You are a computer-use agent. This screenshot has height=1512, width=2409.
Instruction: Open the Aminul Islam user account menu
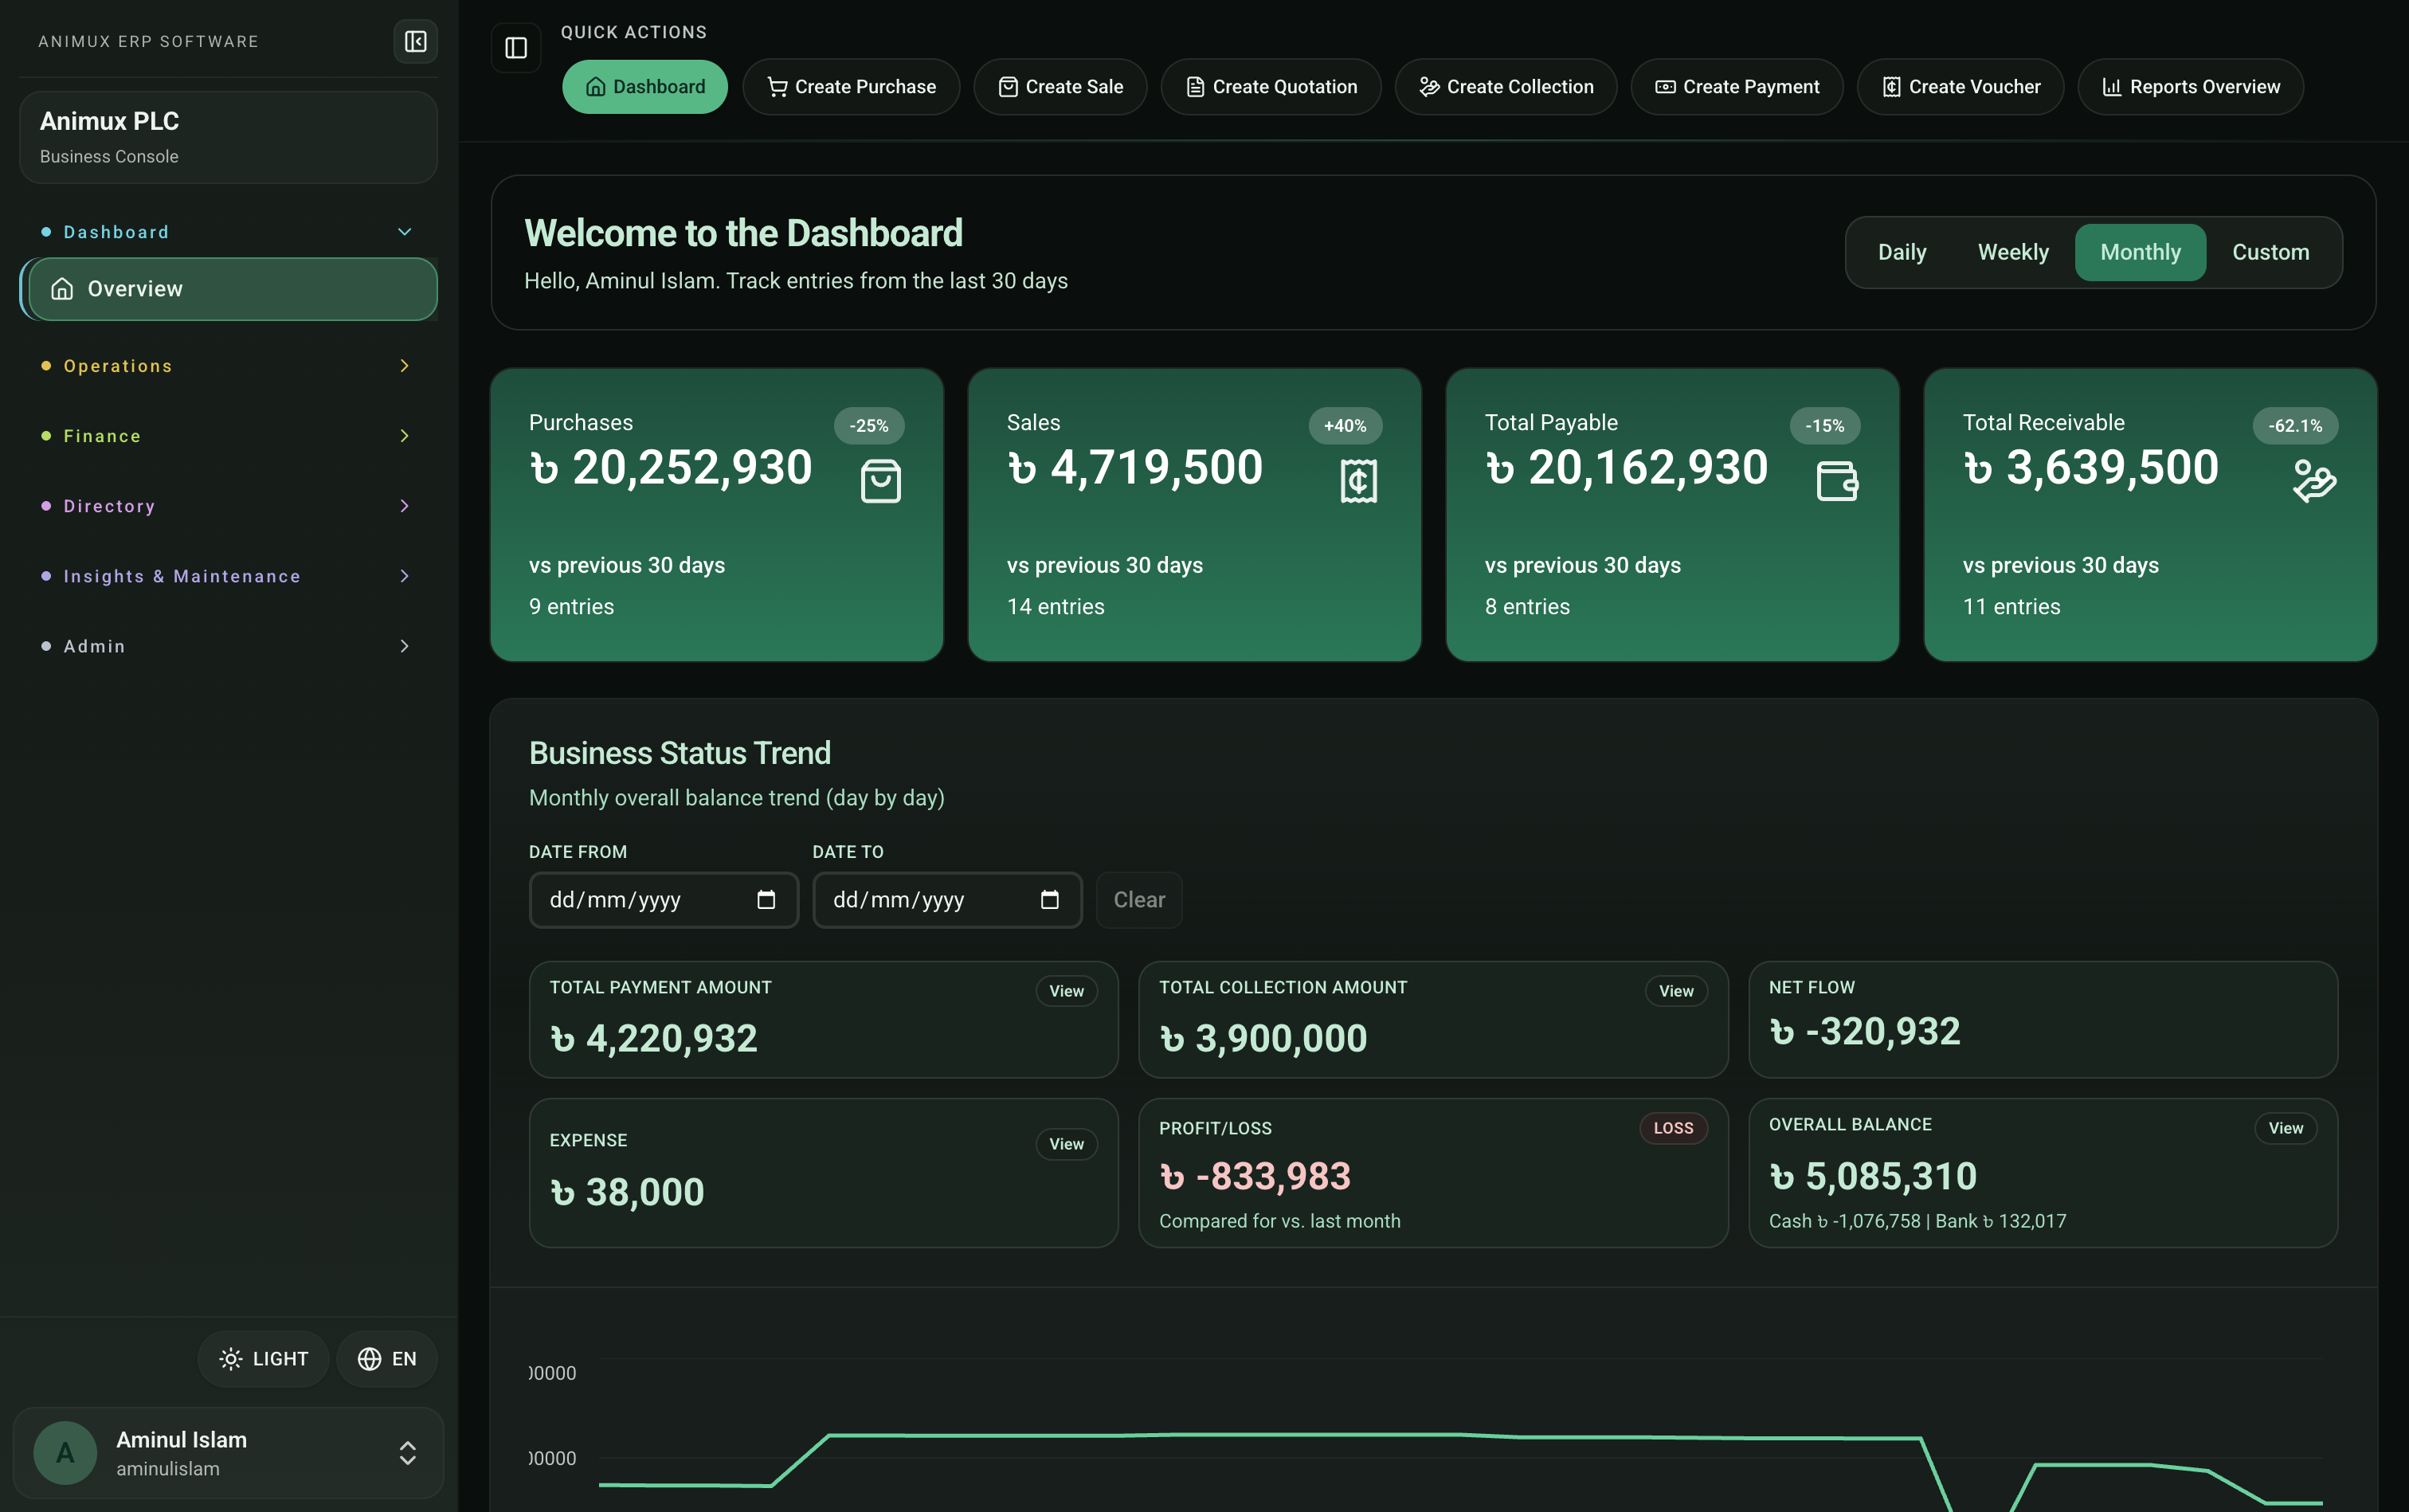228,1453
